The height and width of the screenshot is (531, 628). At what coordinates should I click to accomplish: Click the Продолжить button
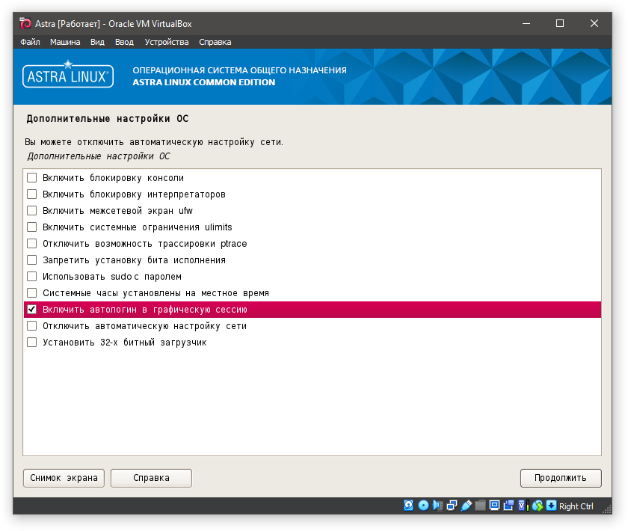coord(560,478)
